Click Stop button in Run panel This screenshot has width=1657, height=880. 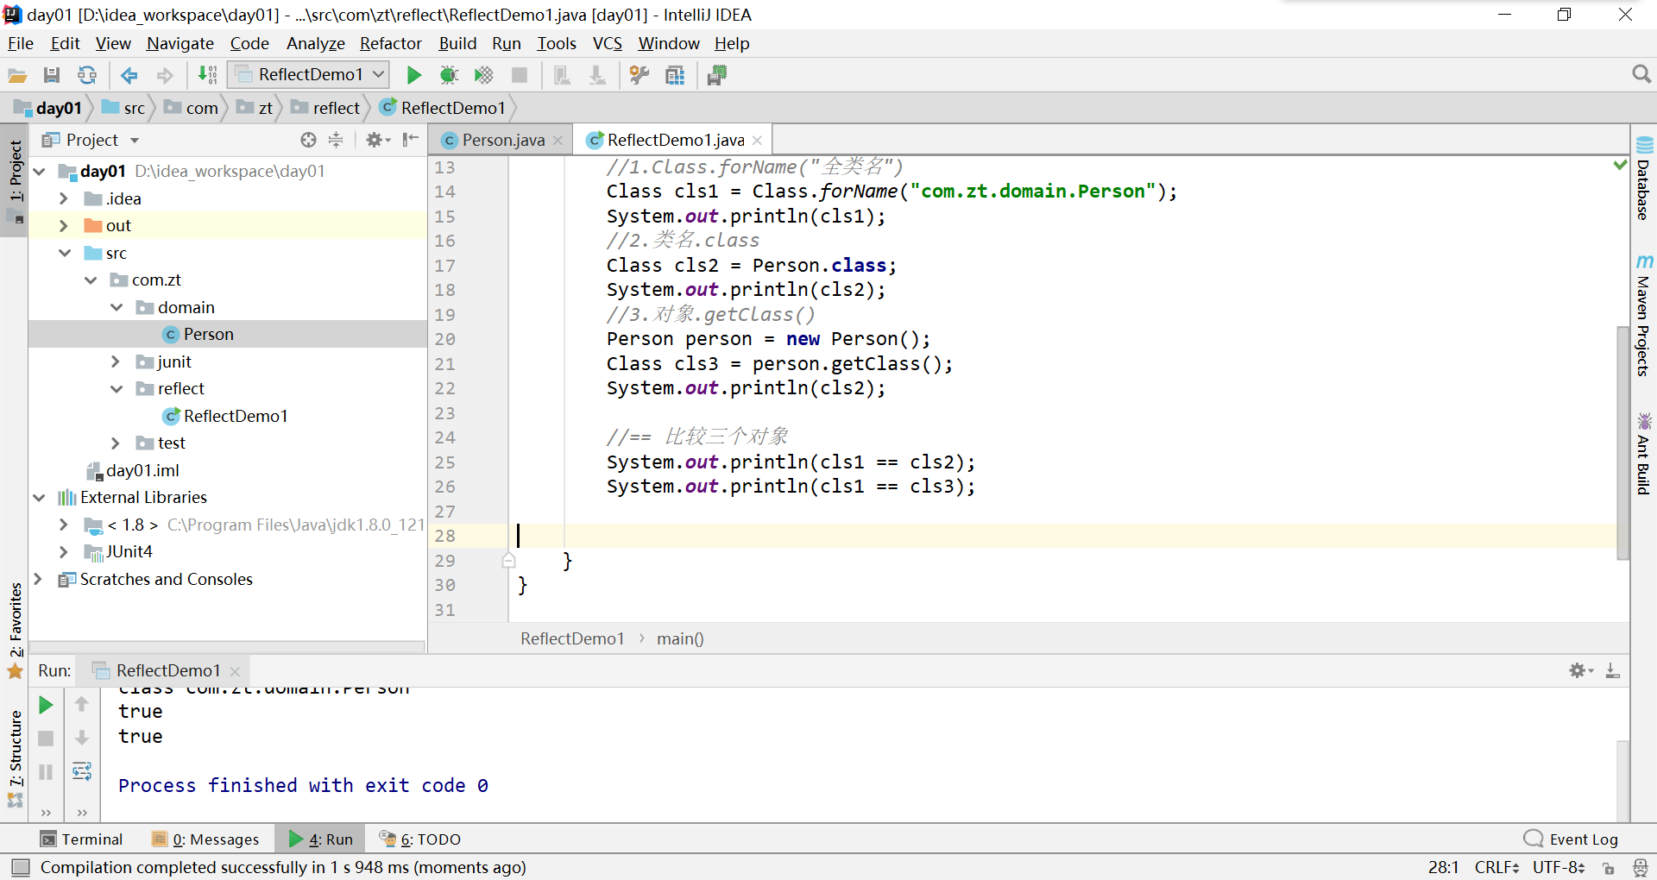(x=46, y=739)
